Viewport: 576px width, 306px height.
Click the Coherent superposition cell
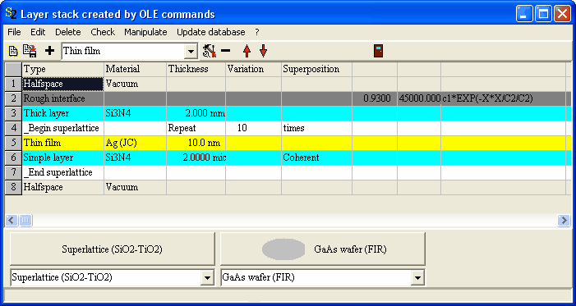tap(316, 158)
